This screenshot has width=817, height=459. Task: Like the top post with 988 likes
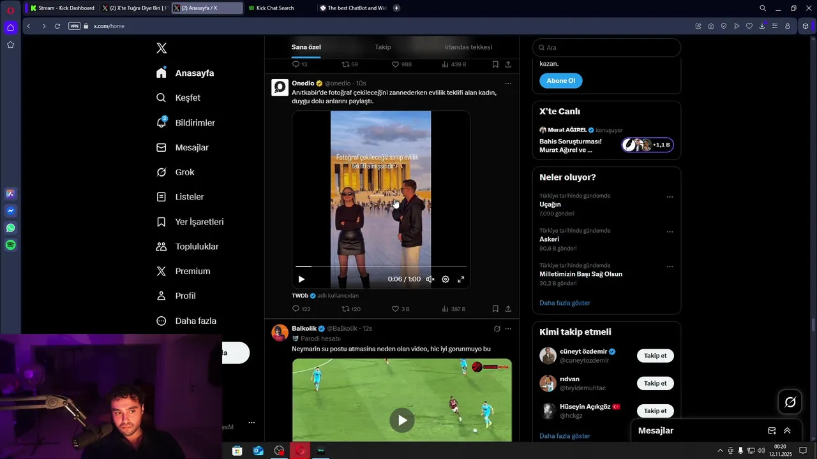401,64
